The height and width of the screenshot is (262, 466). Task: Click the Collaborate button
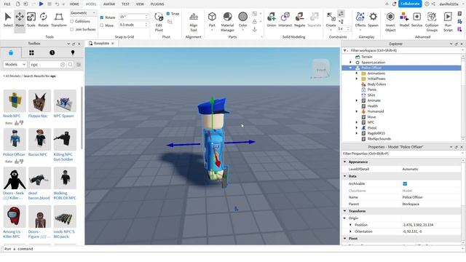click(410, 4)
